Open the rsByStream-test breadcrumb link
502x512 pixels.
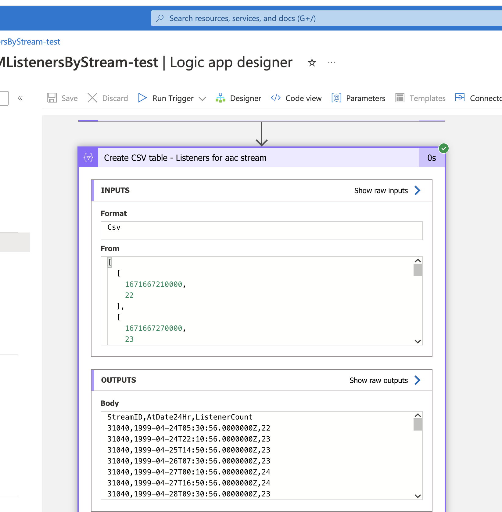[x=30, y=42]
